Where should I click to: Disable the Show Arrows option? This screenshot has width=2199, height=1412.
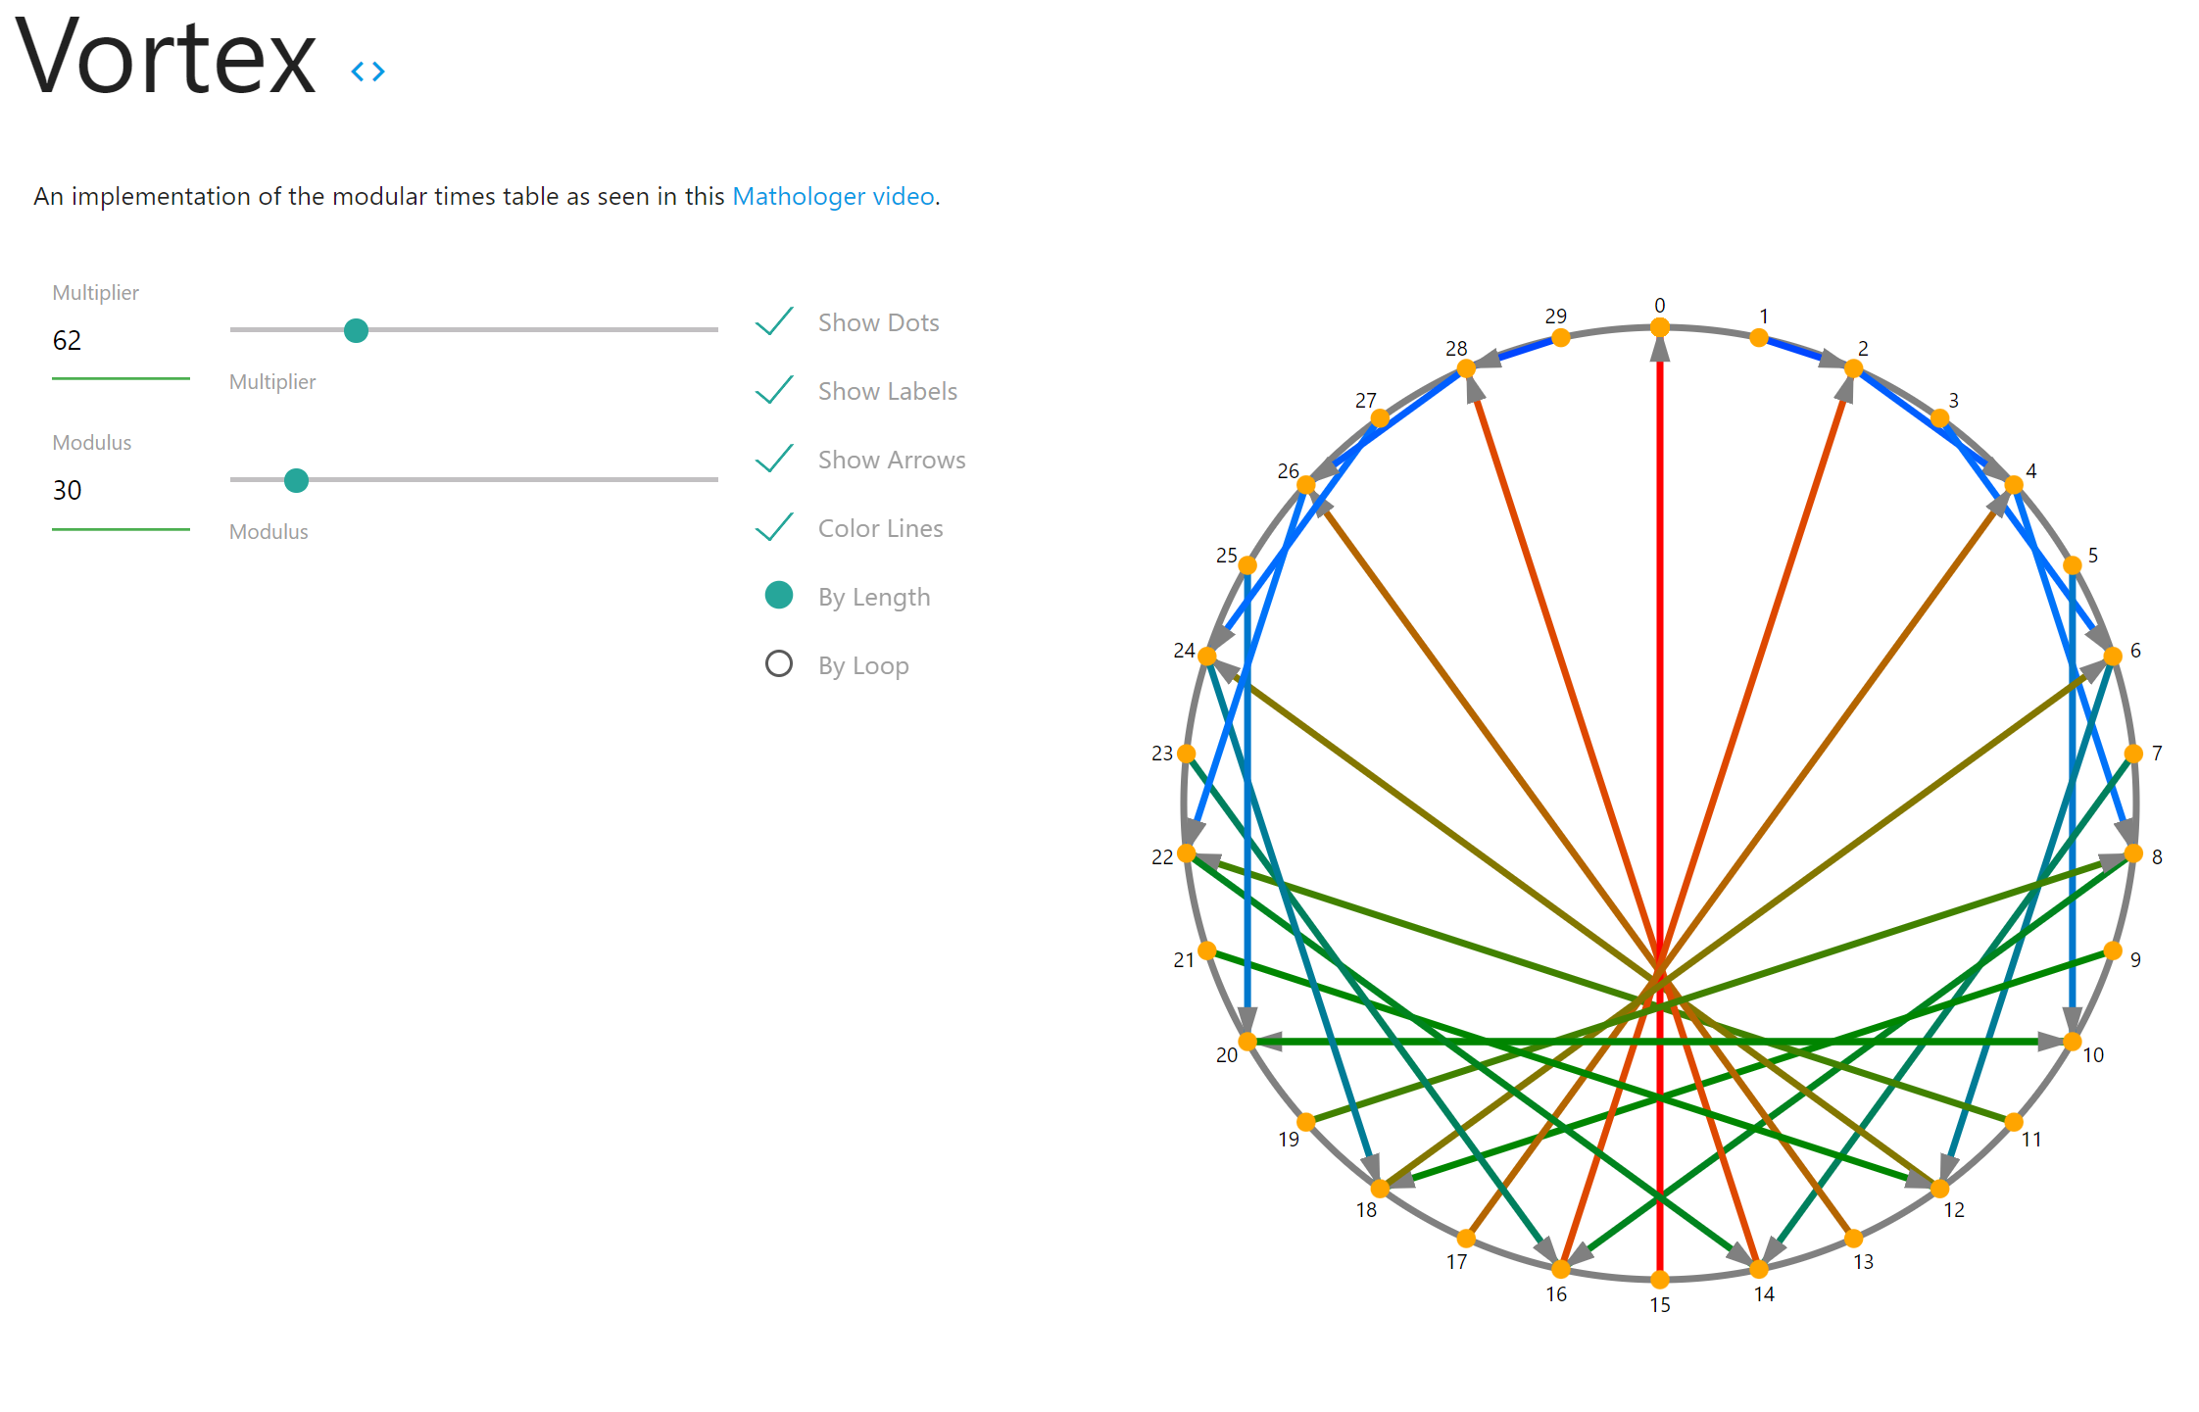(774, 459)
